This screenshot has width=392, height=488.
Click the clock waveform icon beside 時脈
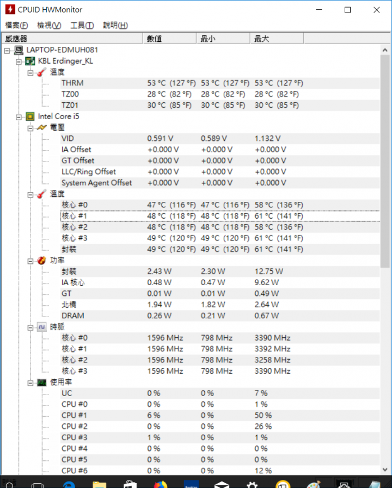pyautogui.click(x=42, y=327)
